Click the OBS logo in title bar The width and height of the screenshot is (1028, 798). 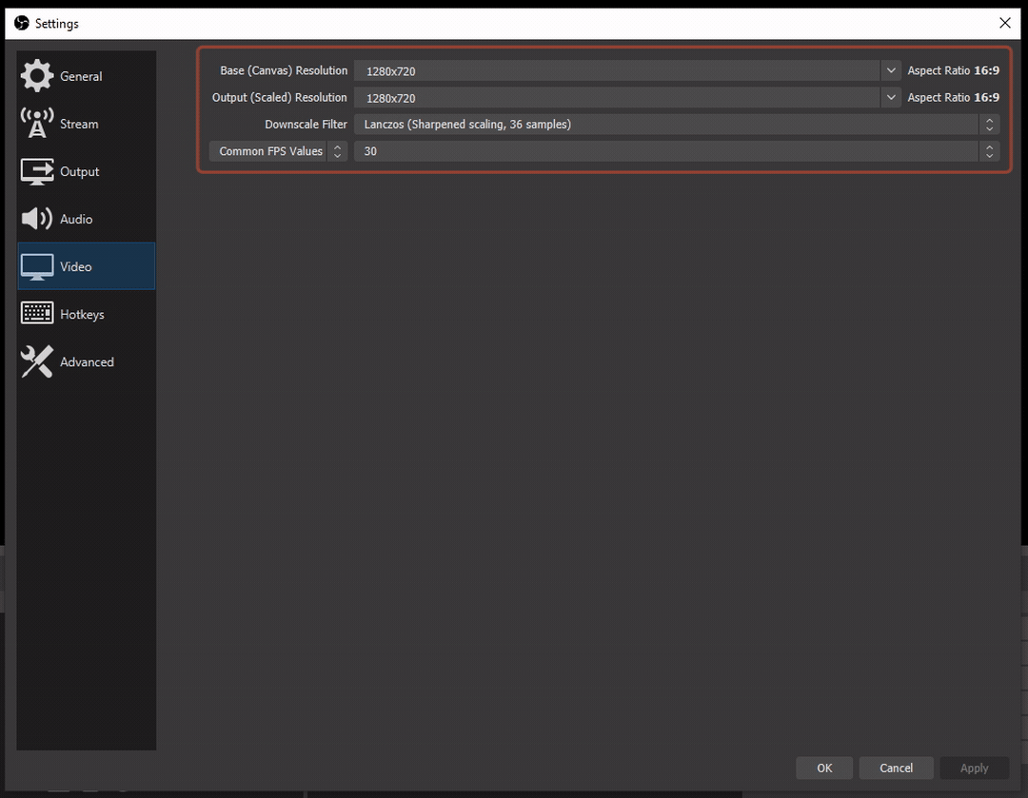tap(21, 23)
